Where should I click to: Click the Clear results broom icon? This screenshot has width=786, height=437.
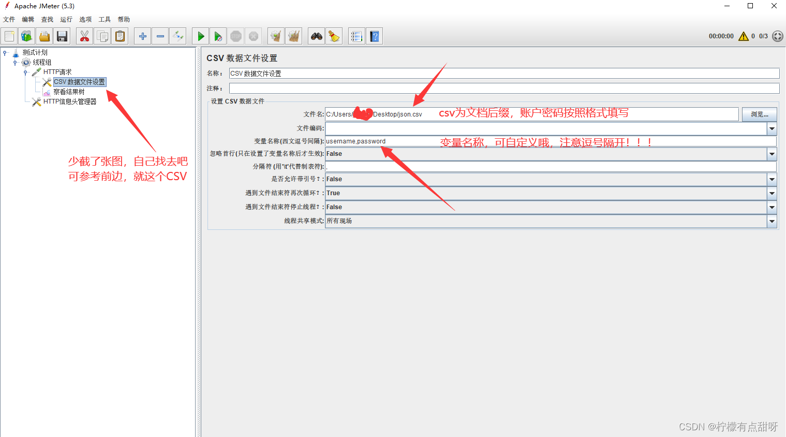click(276, 36)
